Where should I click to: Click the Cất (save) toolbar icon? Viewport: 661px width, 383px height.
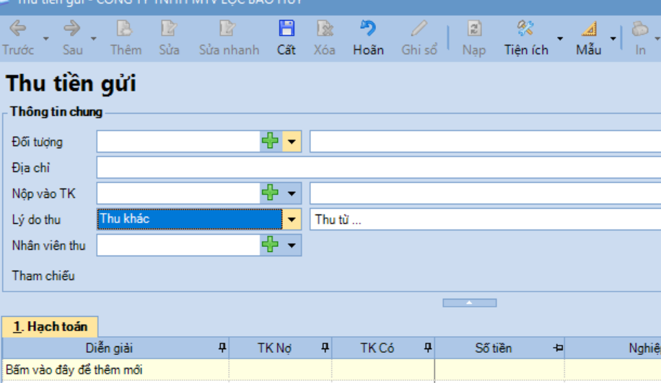[286, 30]
